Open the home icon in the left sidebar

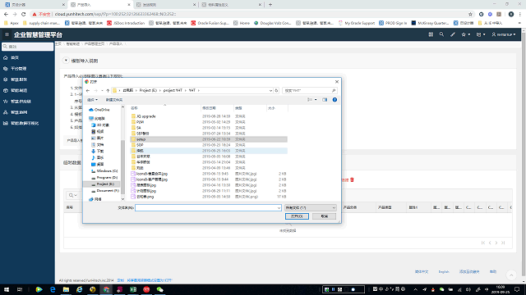(x=6, y=57)
